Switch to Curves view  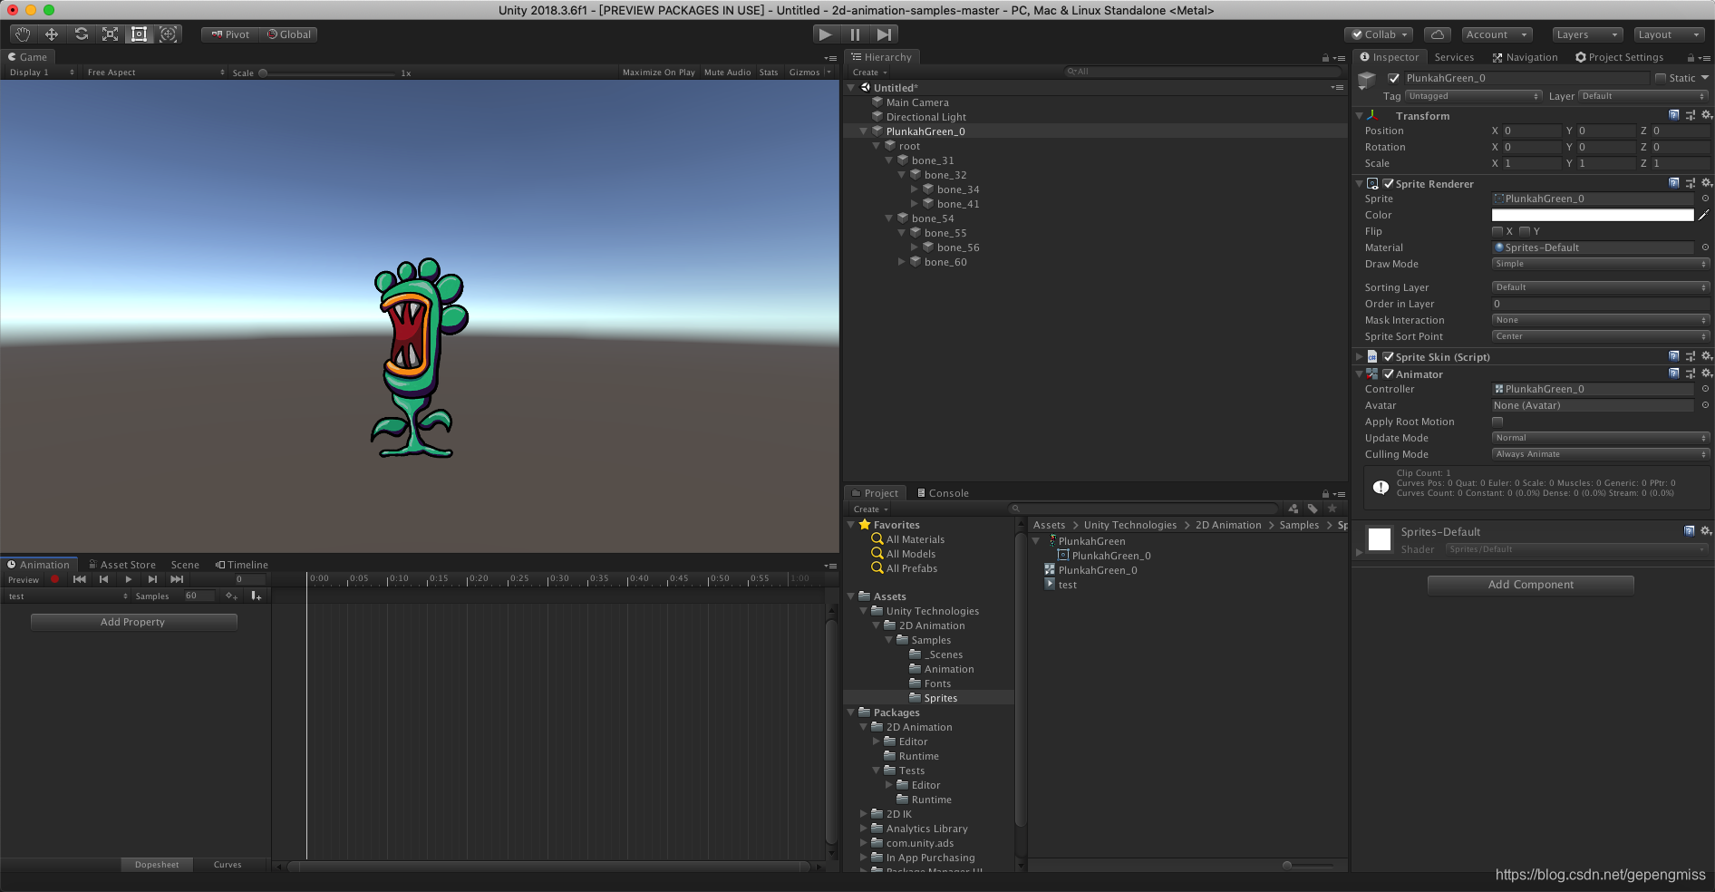(228, 865)
